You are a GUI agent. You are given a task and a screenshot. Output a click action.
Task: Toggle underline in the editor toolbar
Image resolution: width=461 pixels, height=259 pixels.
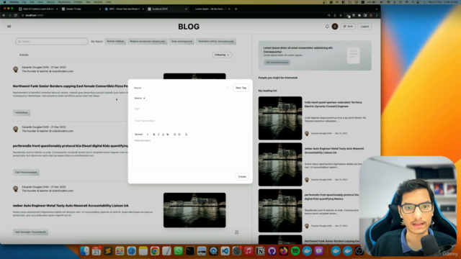164,135
